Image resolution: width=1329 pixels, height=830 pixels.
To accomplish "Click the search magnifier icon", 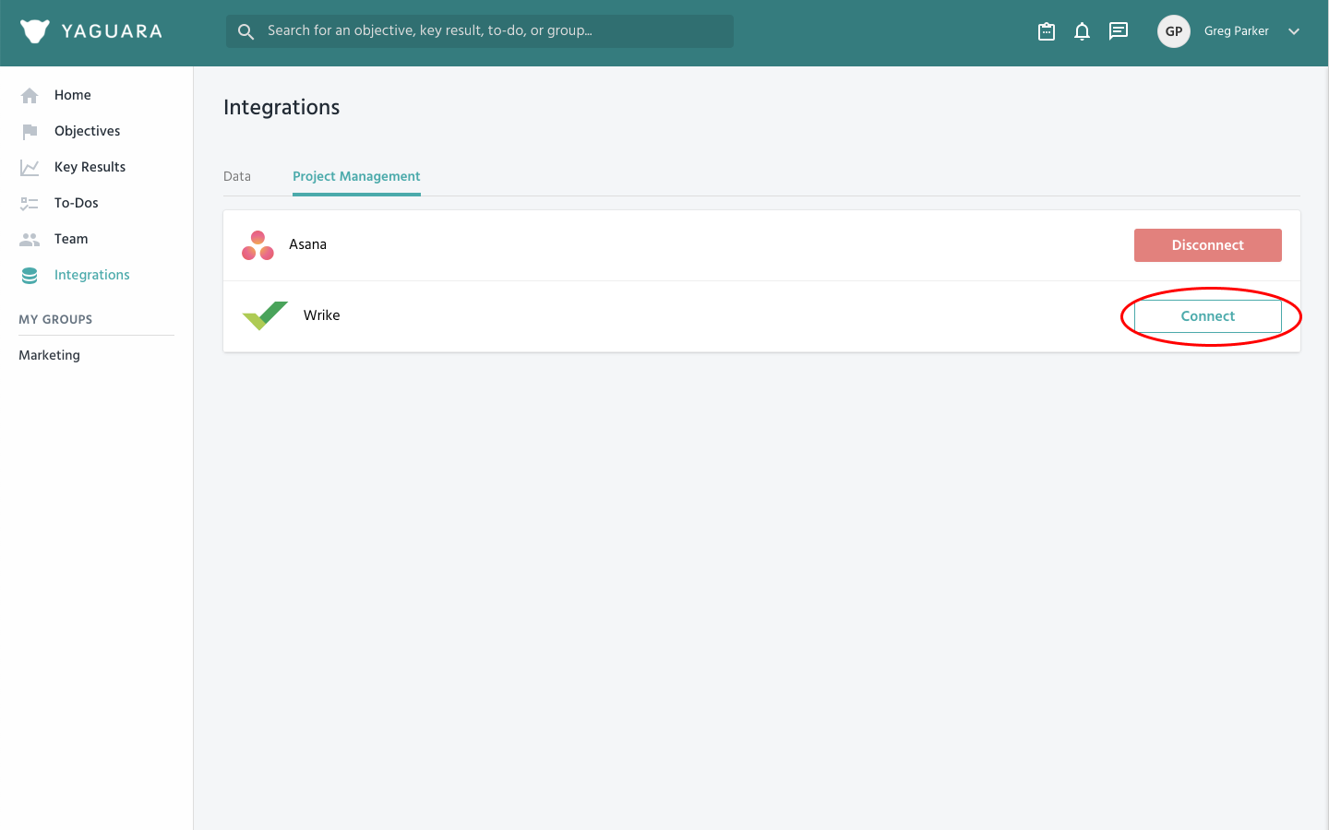I will pyautogui.click(x=245, y=31).
